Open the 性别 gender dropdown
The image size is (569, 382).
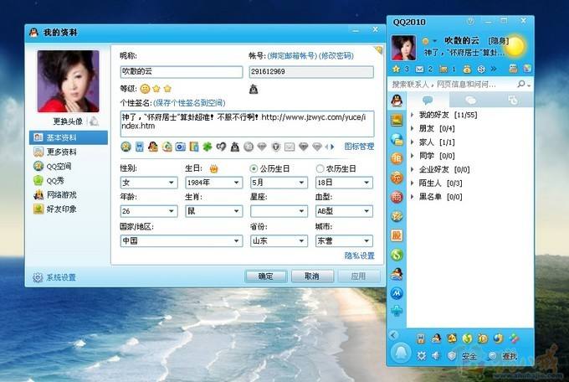click(149, 183)
